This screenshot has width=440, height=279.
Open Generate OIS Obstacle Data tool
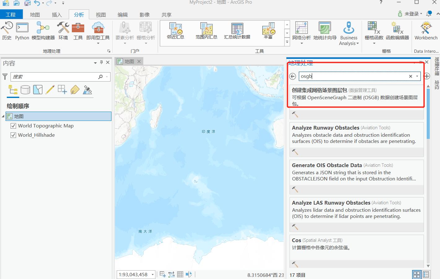tap(357, 177)
